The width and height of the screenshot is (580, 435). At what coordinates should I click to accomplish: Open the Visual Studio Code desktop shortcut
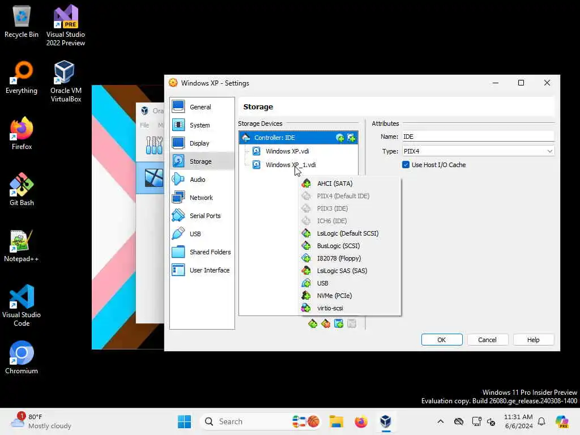22,305
